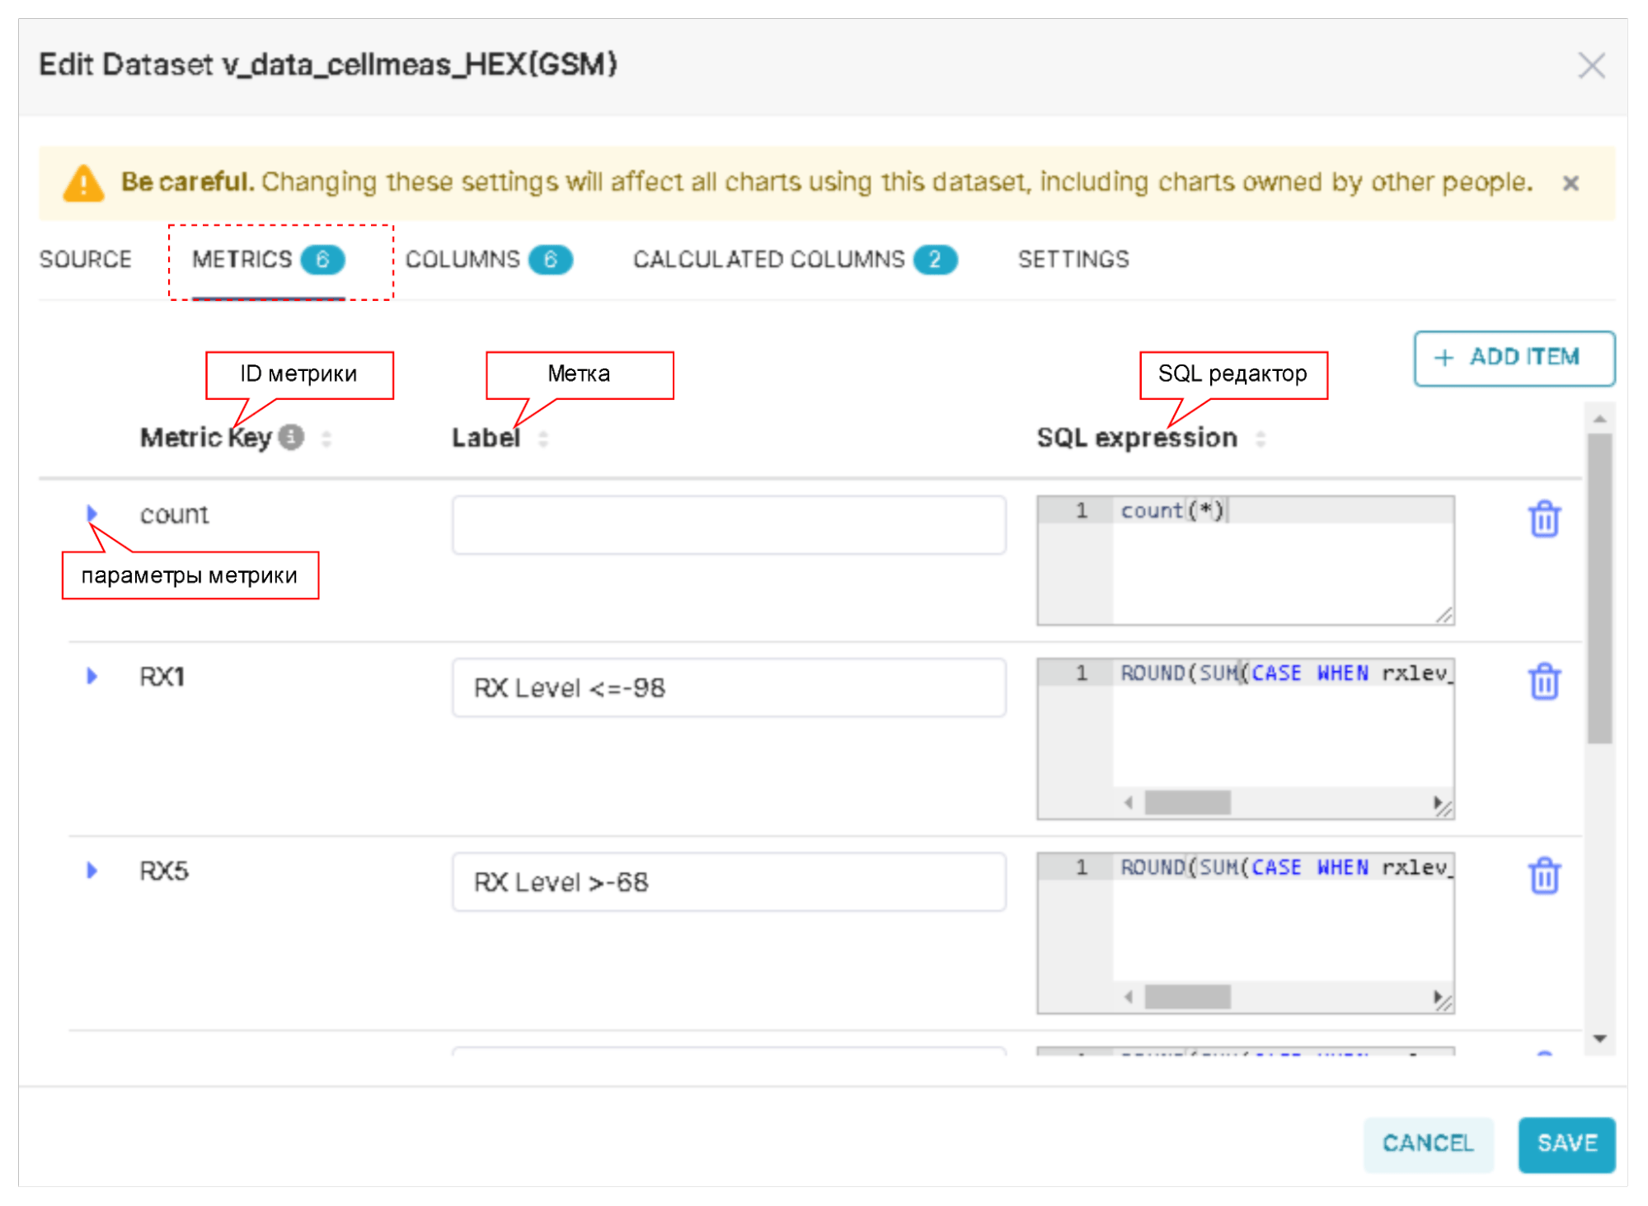Image resolution: width=1648 pixels, height=1206 pixels.
Task: Sort by Metric Key column arrows
Action: pos(326,439)
